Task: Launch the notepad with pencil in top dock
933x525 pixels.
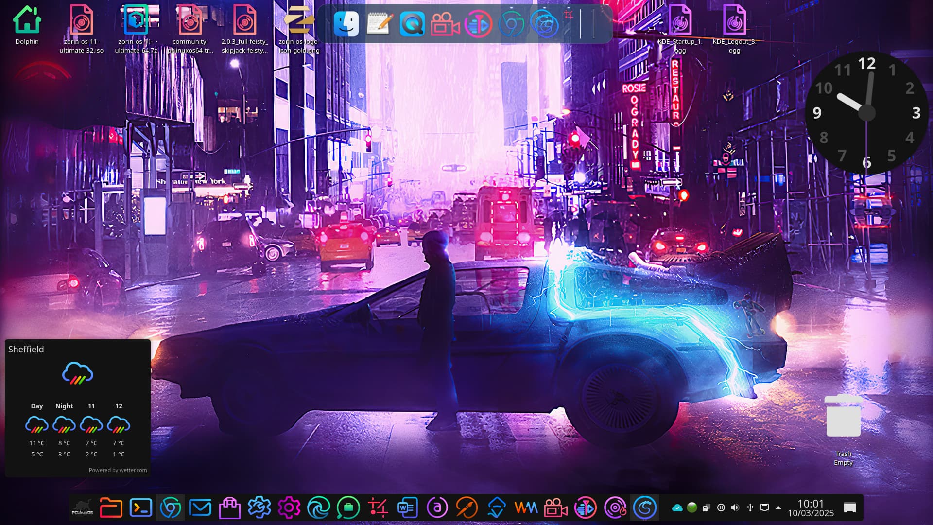Action: [x=380, y=24]
